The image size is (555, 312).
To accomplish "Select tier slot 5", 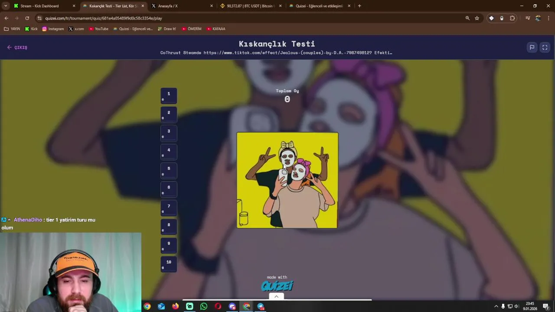I will coord(169,171).
